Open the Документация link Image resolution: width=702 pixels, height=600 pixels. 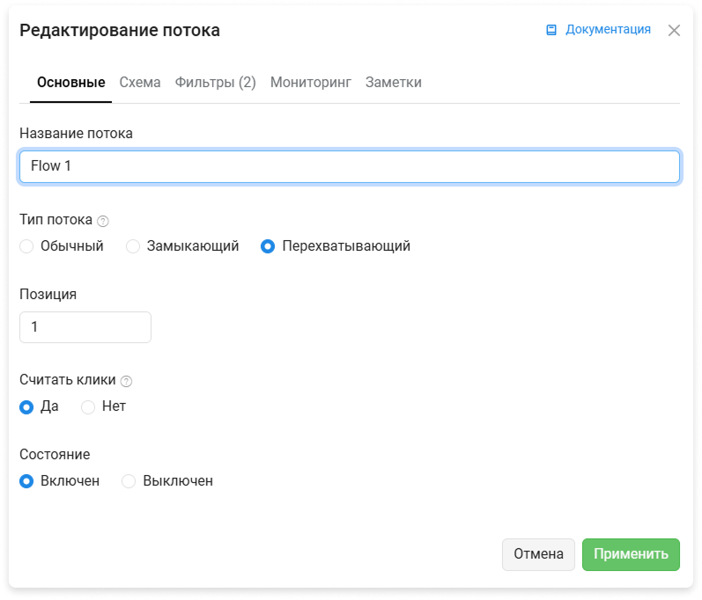tap(608, 30)
